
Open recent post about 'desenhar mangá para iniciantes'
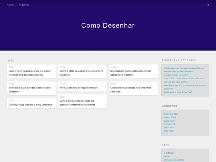(x=185, y=87)
